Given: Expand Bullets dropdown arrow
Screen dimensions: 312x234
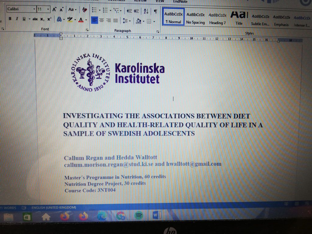Looking at the screenshot, I should pos(100,10).
